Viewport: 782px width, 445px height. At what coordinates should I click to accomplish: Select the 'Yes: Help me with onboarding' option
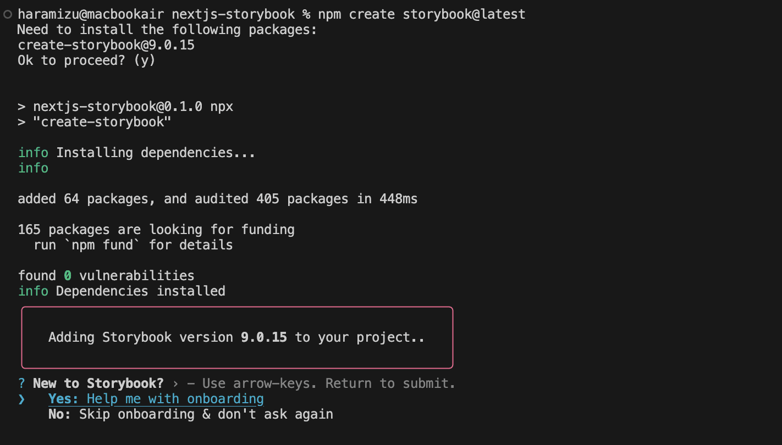156,399
